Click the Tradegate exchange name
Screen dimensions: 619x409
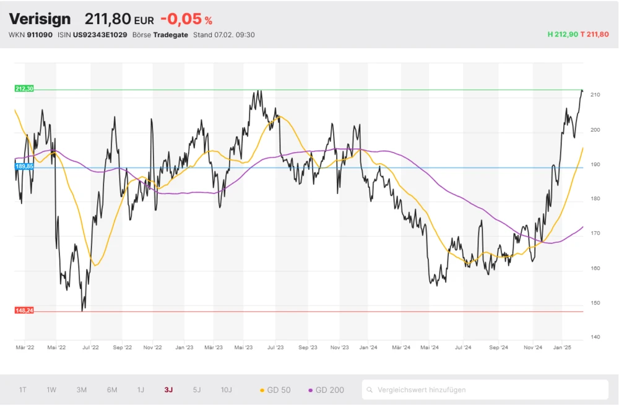[170, 35]
